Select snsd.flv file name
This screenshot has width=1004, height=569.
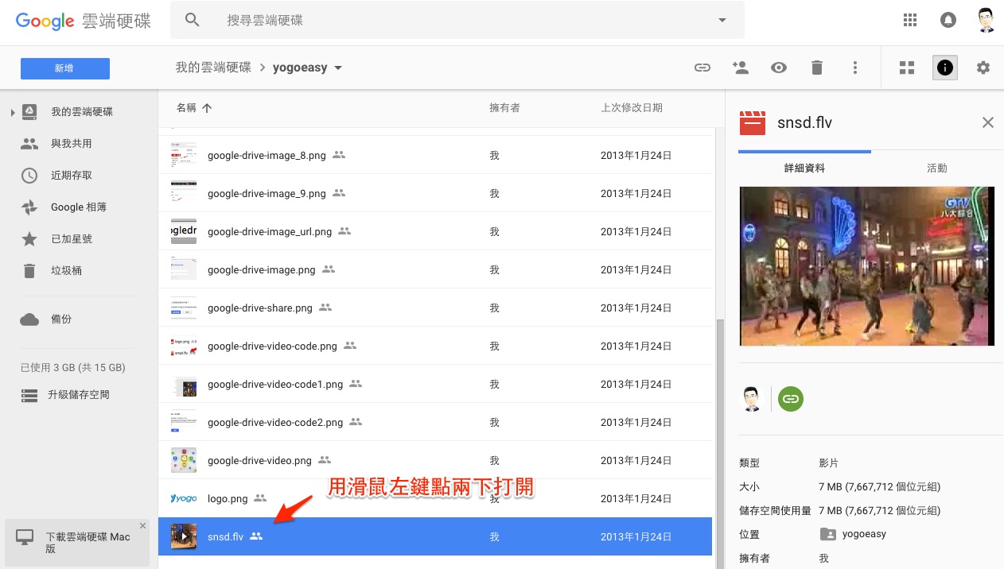point(225,536)
